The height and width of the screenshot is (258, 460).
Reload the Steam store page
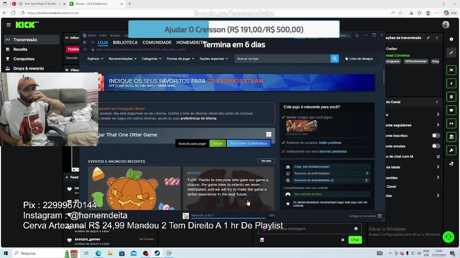(85, 49)
